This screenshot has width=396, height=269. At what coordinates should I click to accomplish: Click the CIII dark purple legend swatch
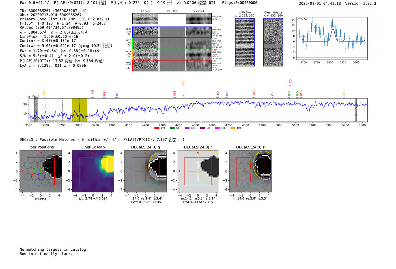[x=203, y=128]
